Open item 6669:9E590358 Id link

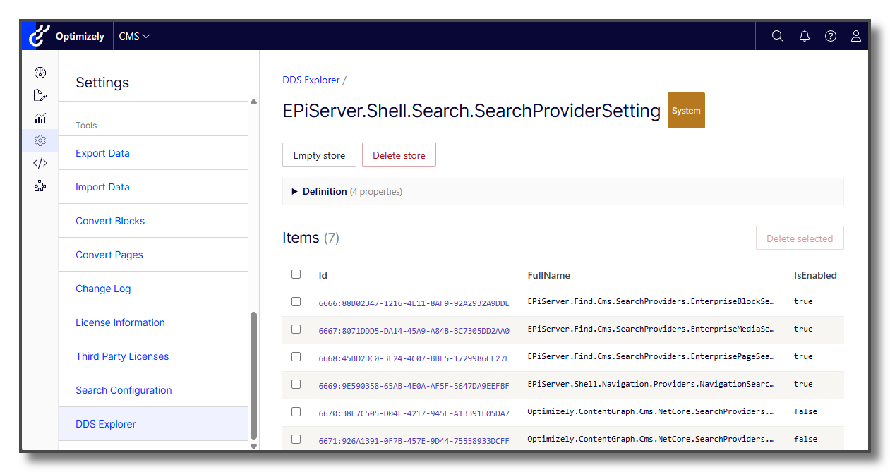pos(414,385)
